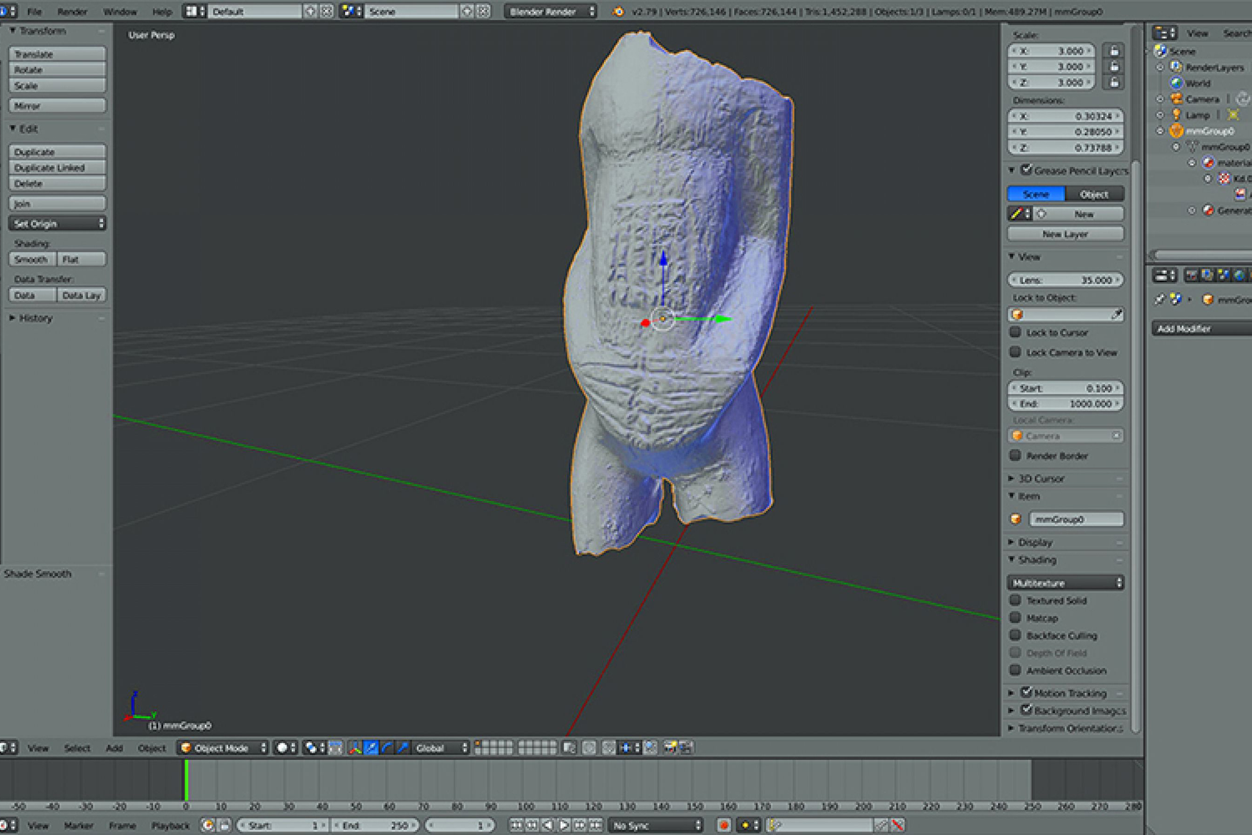Toggle the lock for Scale X
The width and height of the screenshot is (1252, 835).
pyautogui.click(x=1114, y=51)
